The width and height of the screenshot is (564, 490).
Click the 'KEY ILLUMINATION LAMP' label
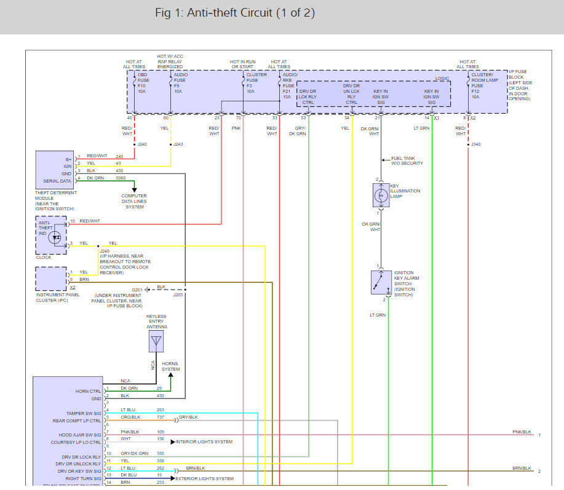click(x=405, y=191)
